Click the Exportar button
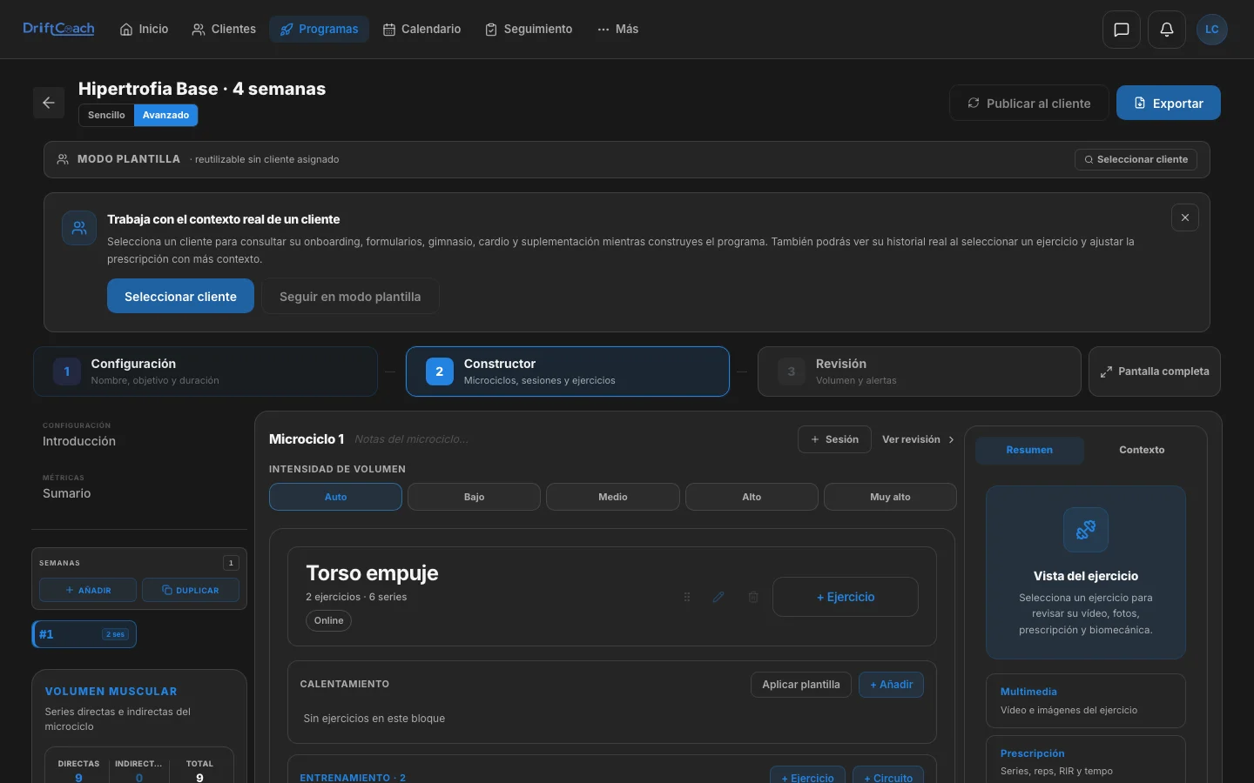1254x783 pixels. tap(1169, 103)
